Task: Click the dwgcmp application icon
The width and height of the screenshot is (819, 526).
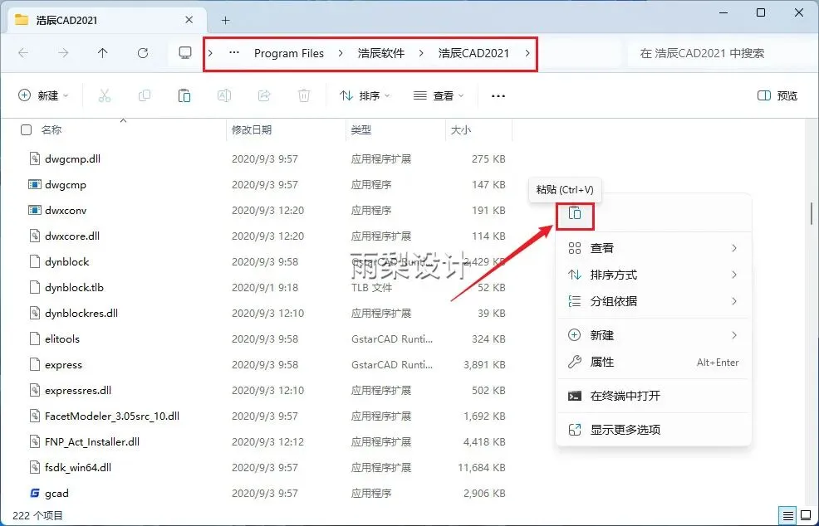Action: point(35,184)
